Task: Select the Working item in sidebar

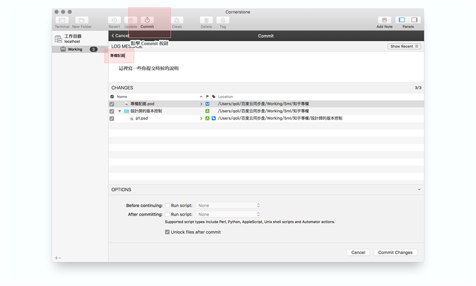Action: point(75,49)
